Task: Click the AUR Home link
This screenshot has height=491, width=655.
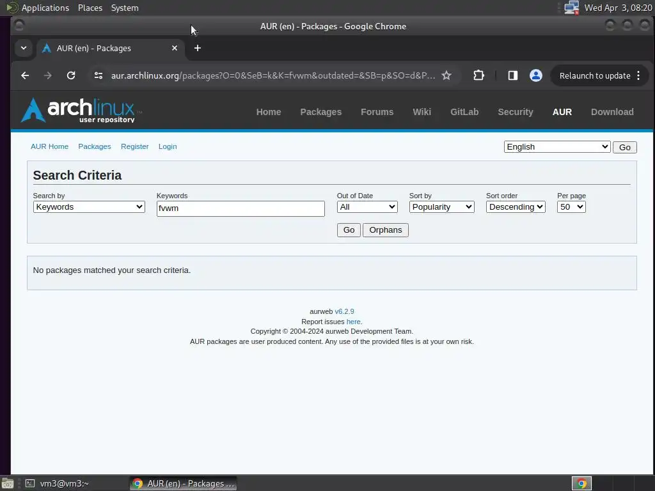Action: click(49, 146)
